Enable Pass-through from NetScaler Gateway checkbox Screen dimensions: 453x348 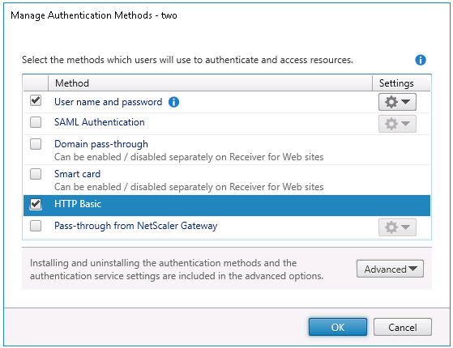click(36, 226)
